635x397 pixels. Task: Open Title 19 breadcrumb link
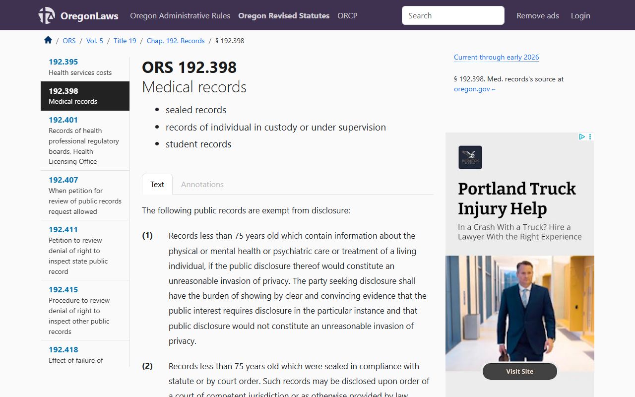point(125,41)
